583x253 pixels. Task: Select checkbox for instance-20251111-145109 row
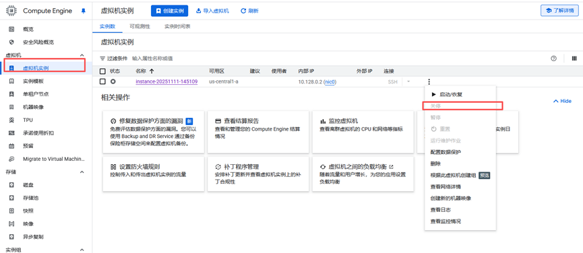click(102, 81)
